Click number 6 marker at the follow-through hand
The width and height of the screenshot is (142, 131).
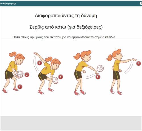pos(139,64)
